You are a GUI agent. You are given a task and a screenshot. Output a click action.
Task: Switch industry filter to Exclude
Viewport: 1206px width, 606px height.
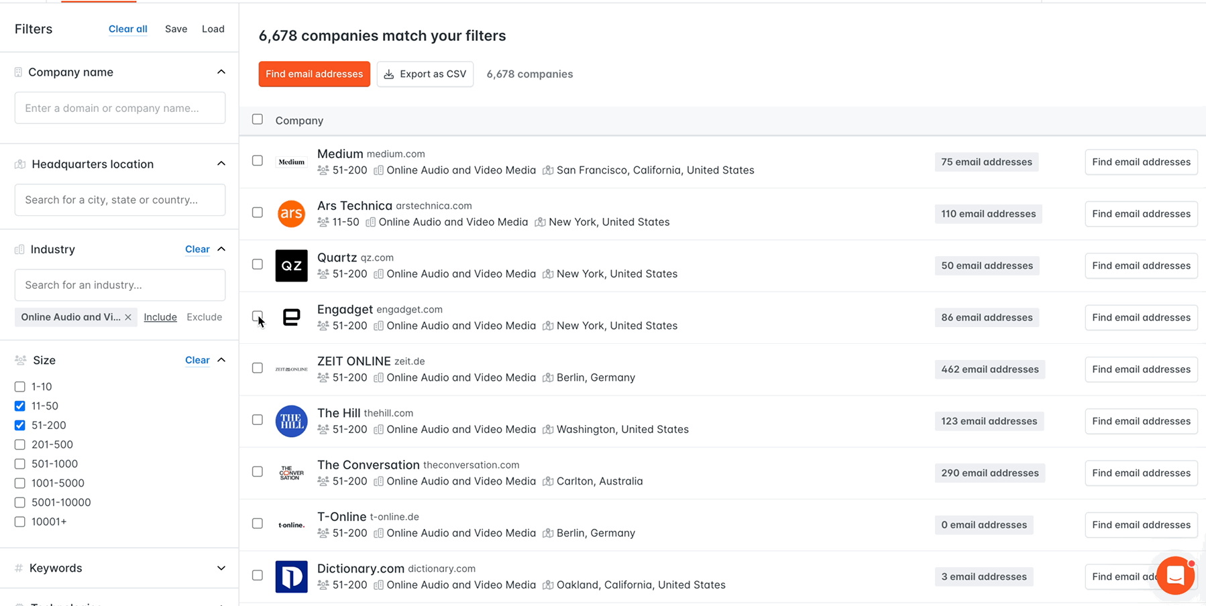point(205,317)
